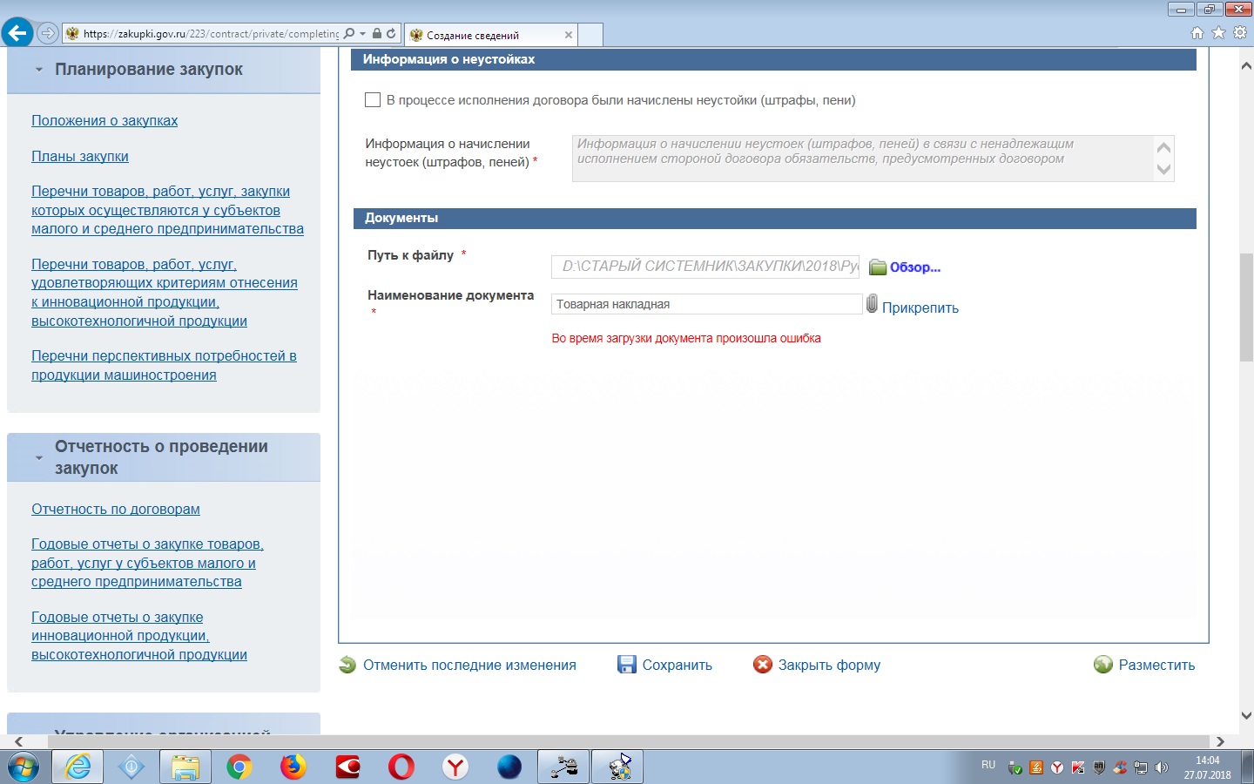Image resolution: width=1254 pixels, height=784 pixels.
Task: Open Google Chrome from the taskbar
Action: point(239,767)
